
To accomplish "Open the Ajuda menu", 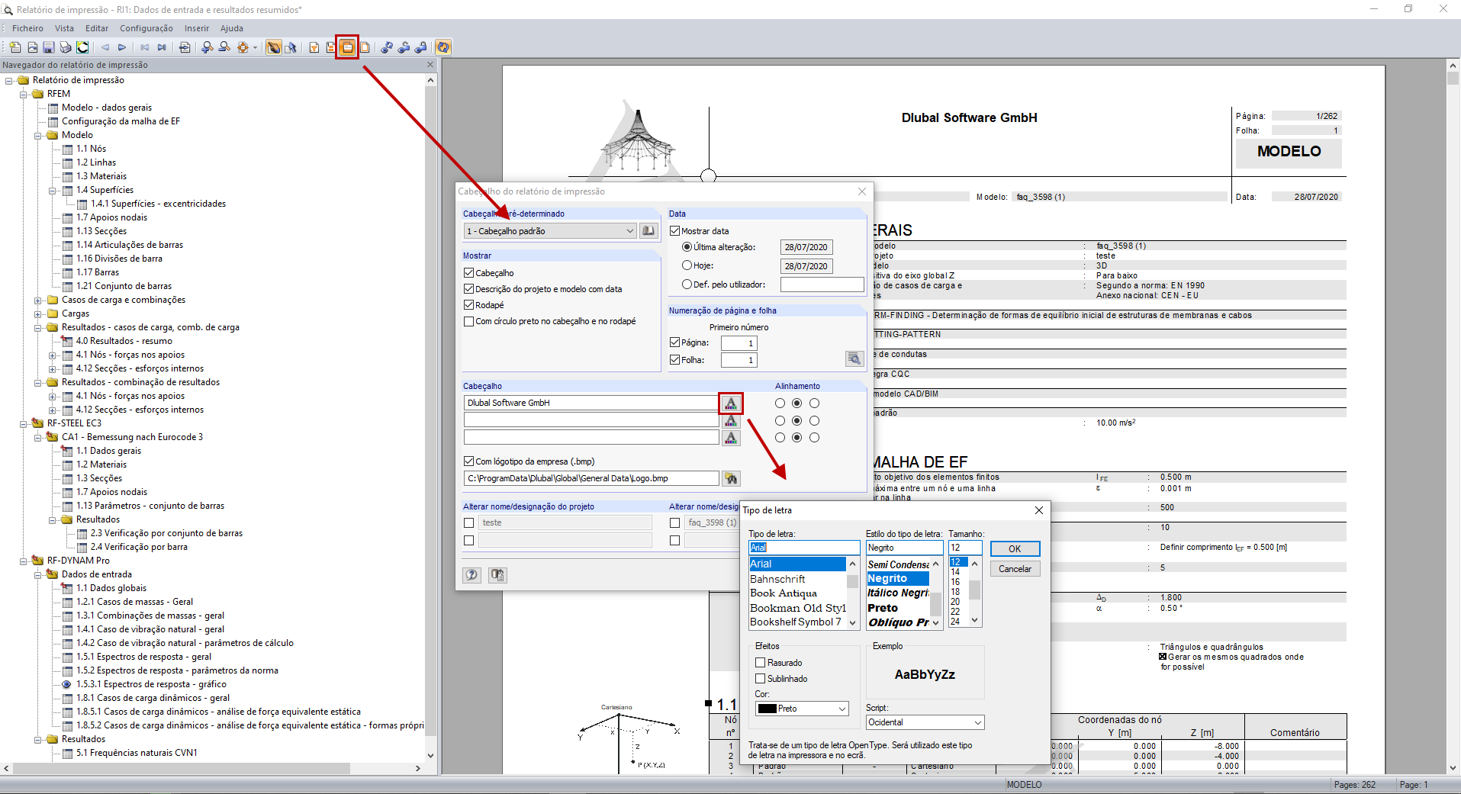I will click(x=232, y=28).
